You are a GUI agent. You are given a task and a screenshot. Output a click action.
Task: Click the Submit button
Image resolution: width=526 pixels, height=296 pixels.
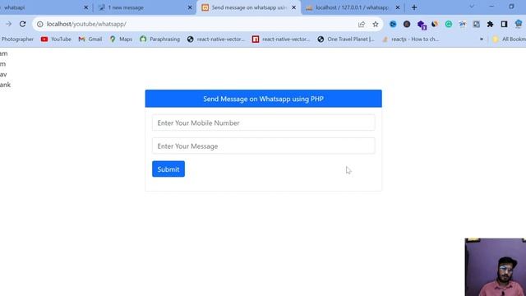click(168, 169)
